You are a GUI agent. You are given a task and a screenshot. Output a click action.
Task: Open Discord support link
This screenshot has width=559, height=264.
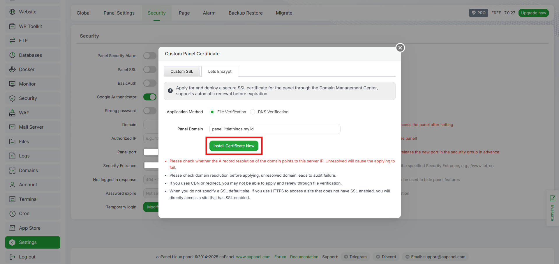386,257
